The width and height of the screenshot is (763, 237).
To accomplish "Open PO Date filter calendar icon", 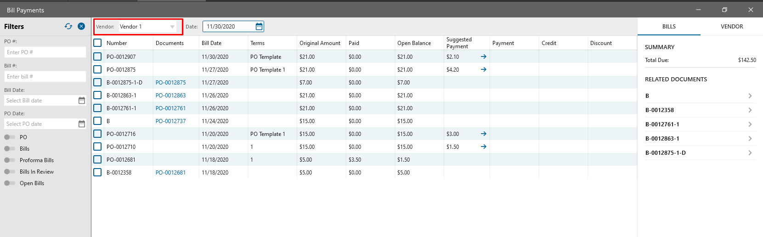I will (82, 124).
